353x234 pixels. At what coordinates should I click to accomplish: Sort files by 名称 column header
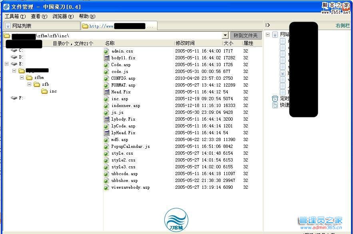[x=139, y=43]
